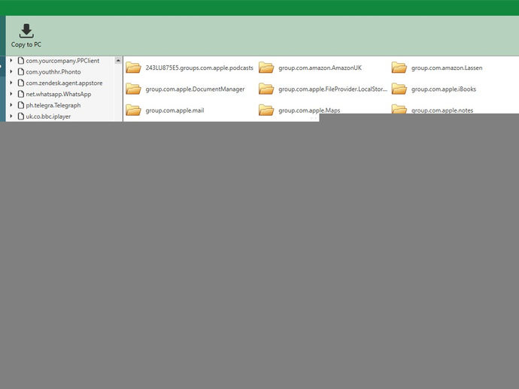The image size is (519, 389).
Task: Open the group.com.apple.notes folder icon
Action: point(399,109)
